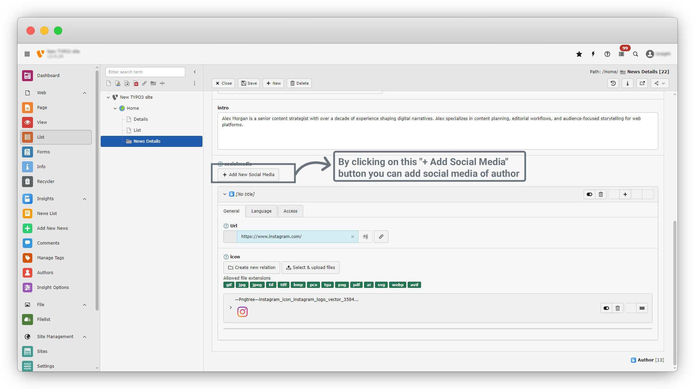Click the link browser icon beside Url
695x389 pixels.
(x=381, y=237)
